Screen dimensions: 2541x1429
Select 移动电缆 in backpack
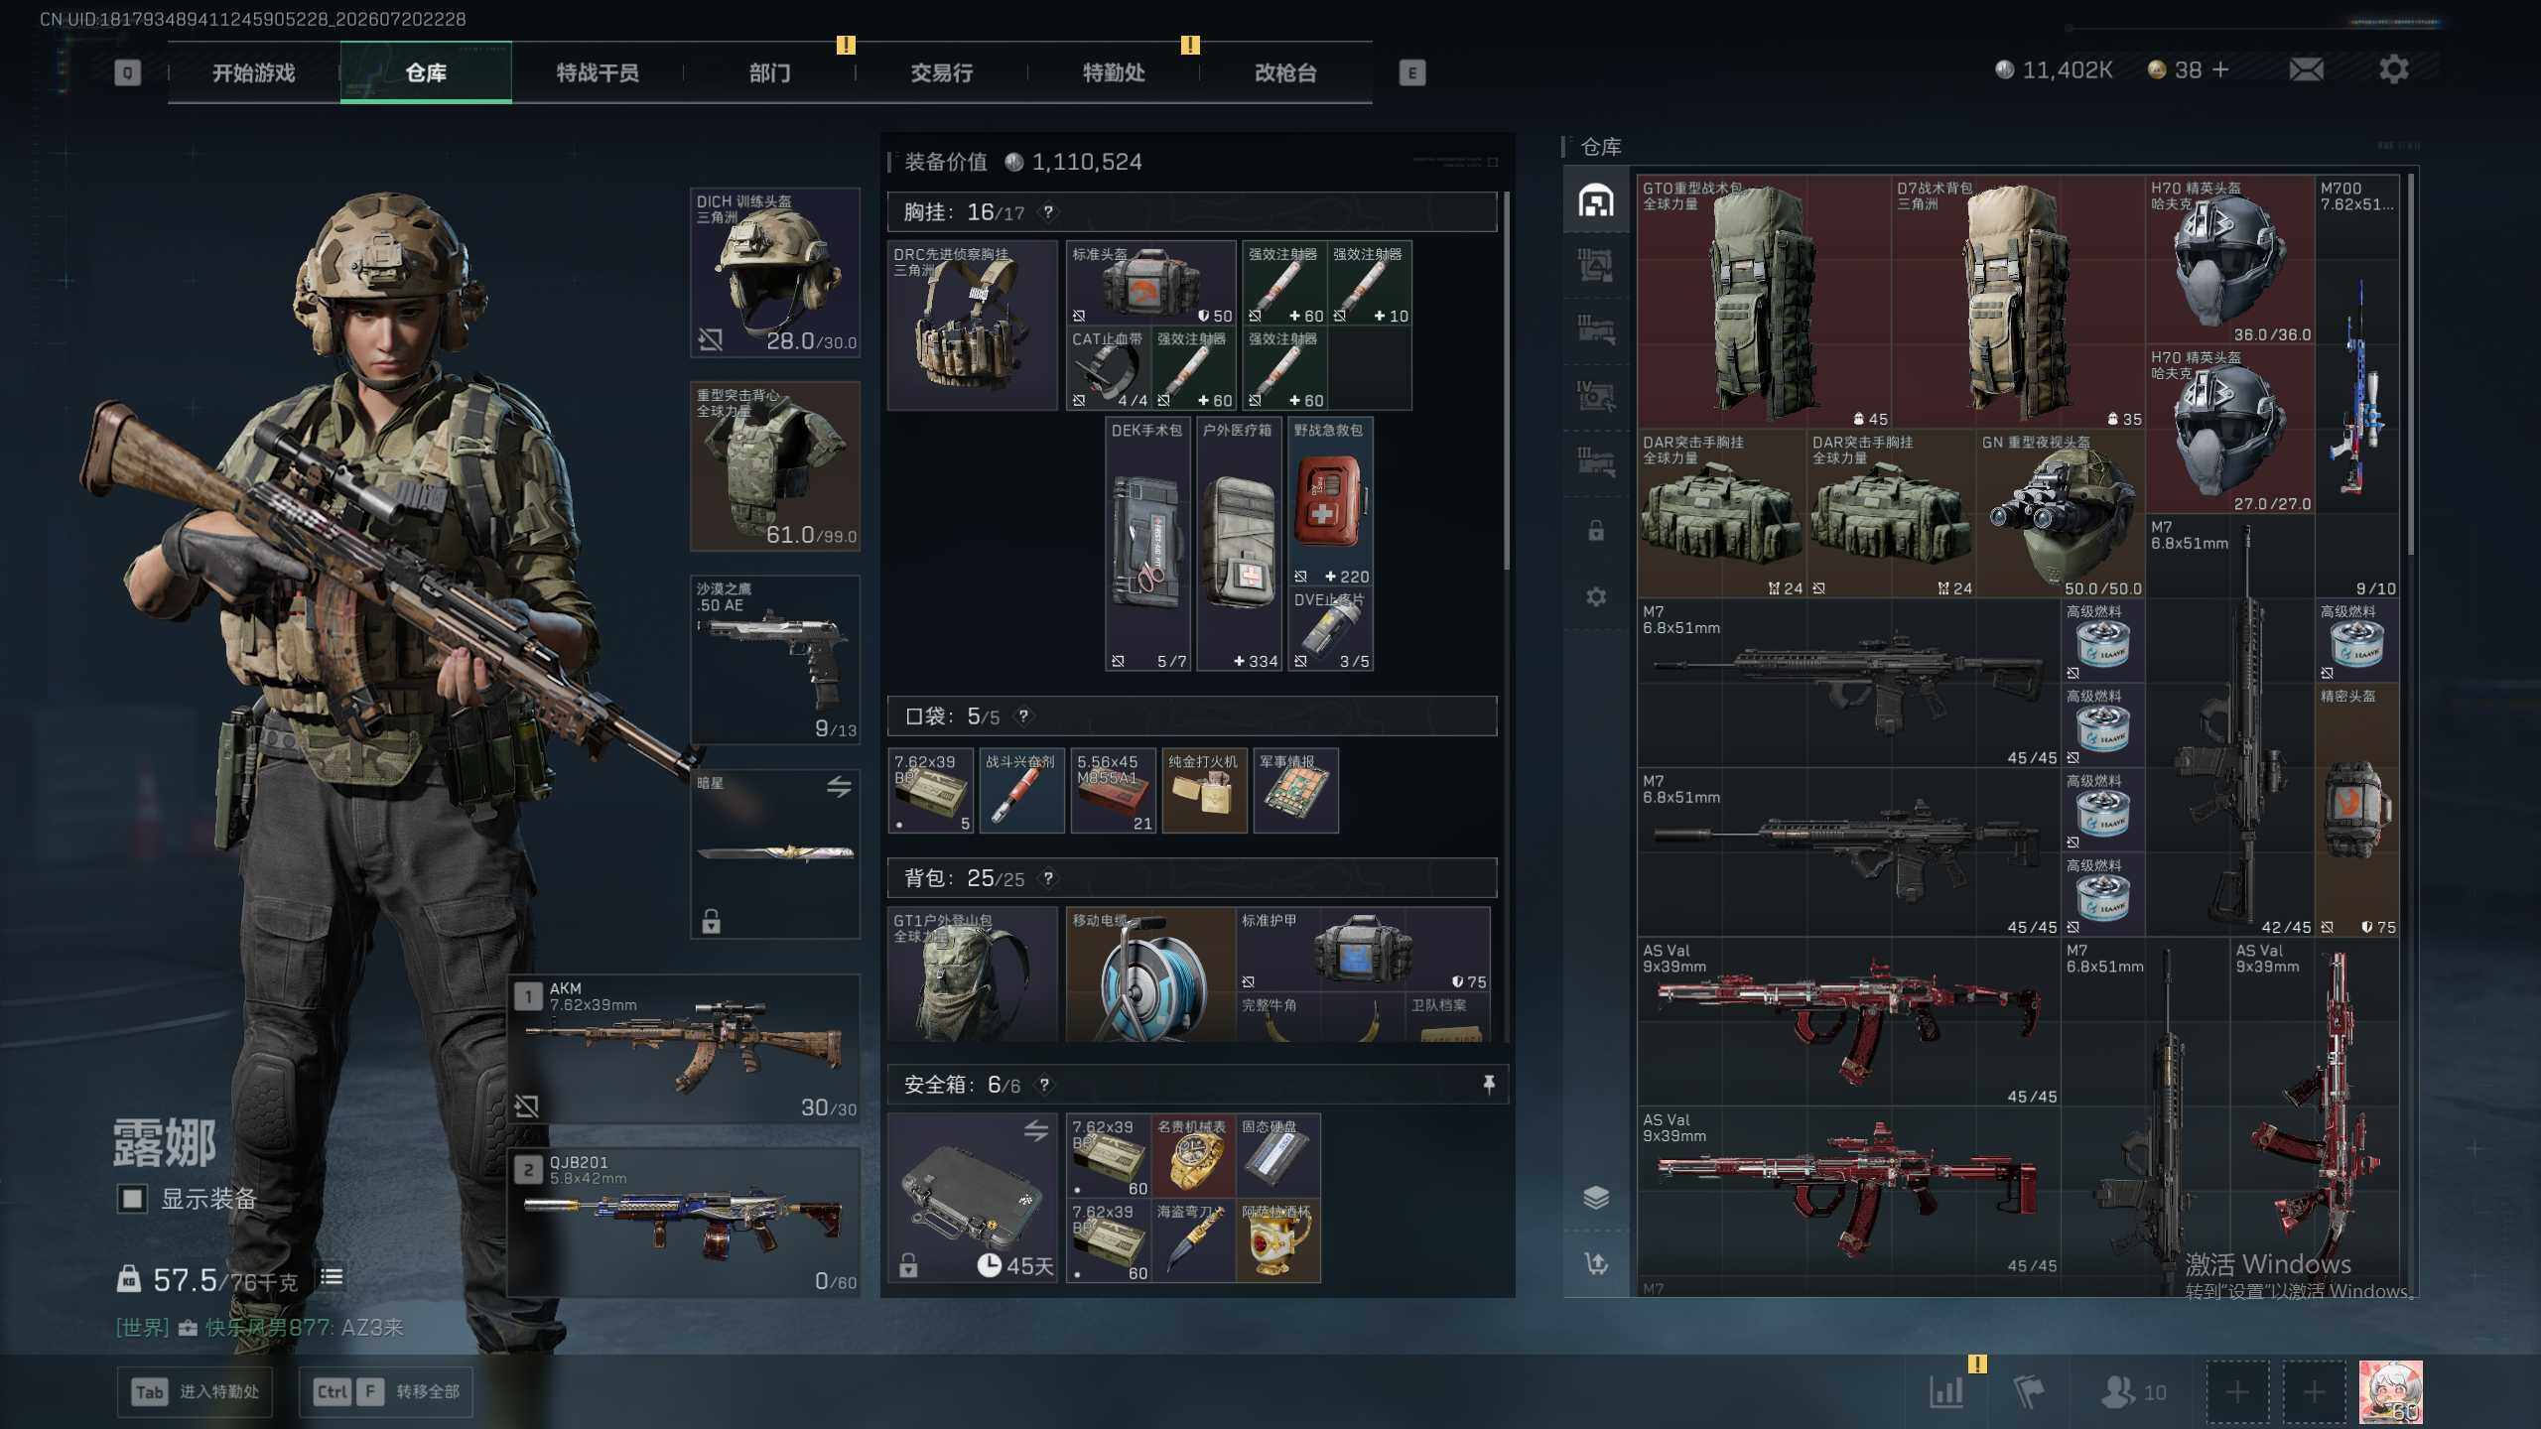(1150, 974)
